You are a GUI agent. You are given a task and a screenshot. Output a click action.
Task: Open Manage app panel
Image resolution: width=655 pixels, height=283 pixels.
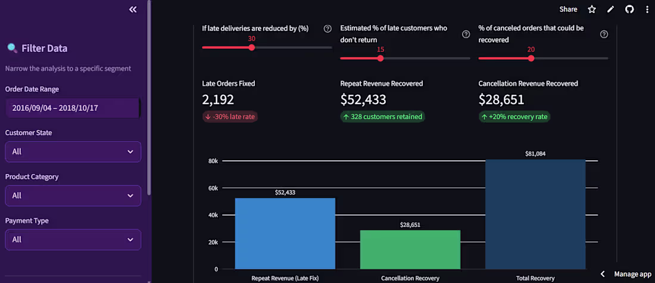click(x=632, y=274)
